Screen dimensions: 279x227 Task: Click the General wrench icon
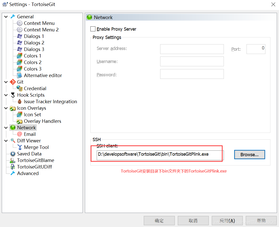pos(13,17)
